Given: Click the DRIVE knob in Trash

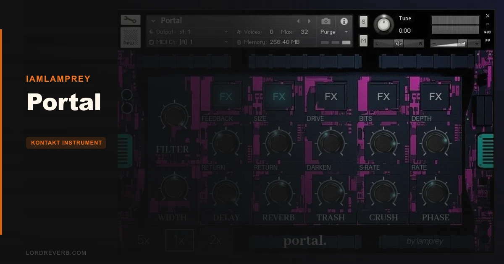Looking at the screenshot, I should [331, 142].
